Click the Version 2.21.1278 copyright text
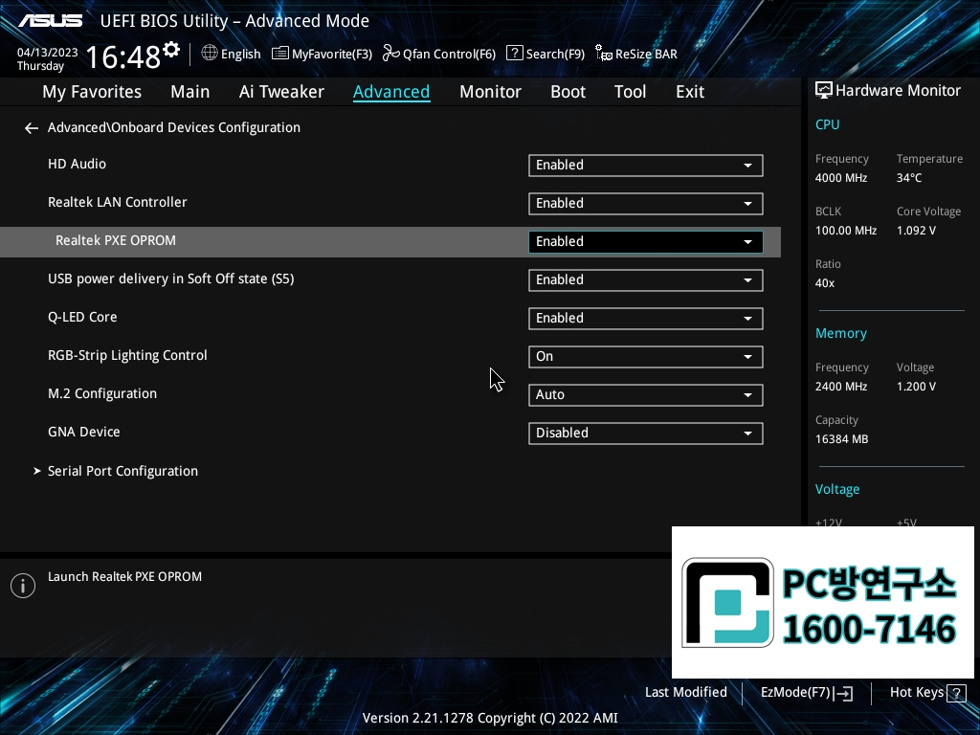This screenshot has height=735, width=980. [490, 718]
